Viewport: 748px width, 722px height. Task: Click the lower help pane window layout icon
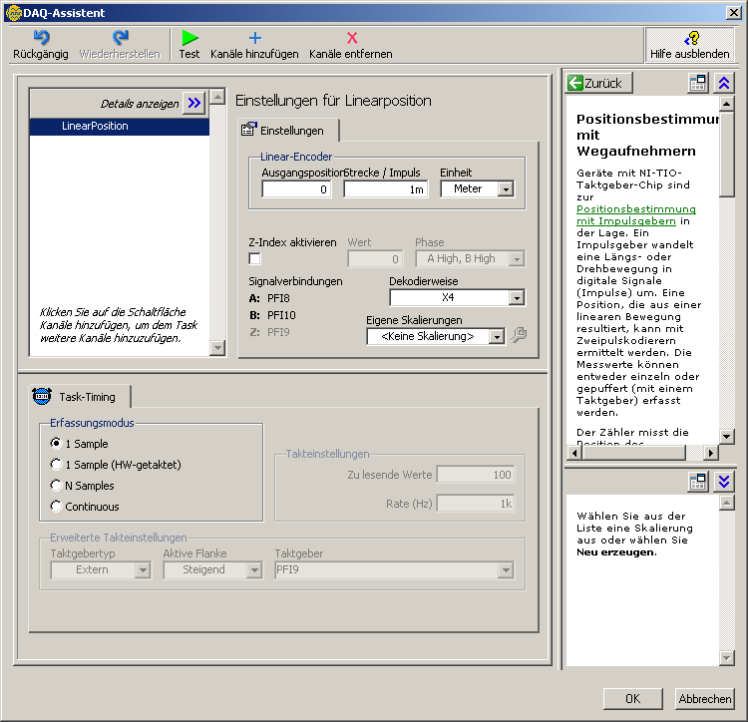[x=698, y=482]
